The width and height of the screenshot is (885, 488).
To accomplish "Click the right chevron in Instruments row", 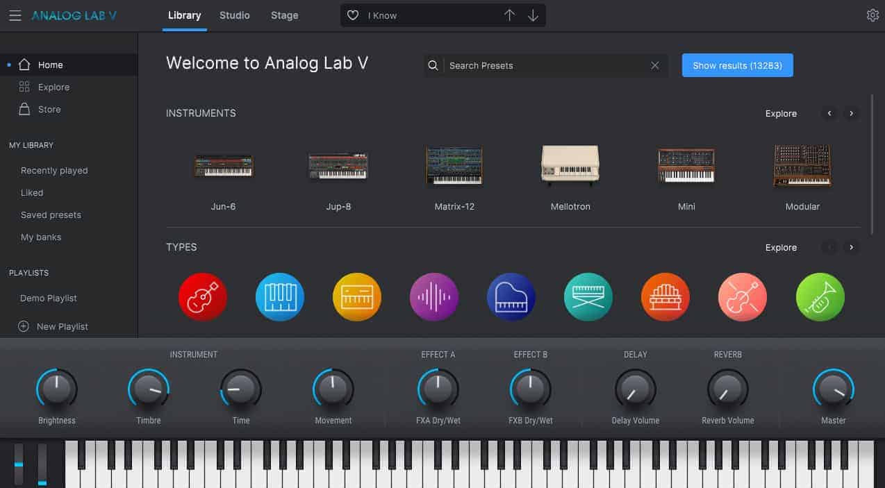I will 851,113.
